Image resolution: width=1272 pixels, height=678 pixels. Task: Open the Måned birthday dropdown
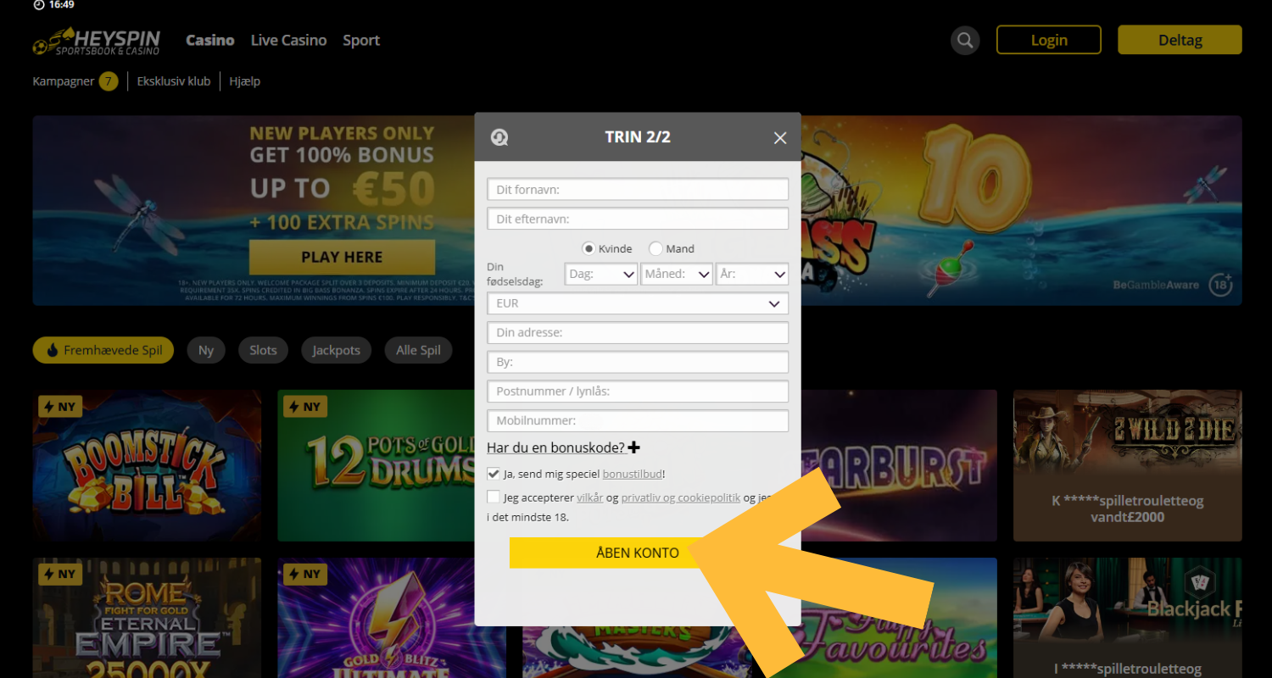pos(677,274)
